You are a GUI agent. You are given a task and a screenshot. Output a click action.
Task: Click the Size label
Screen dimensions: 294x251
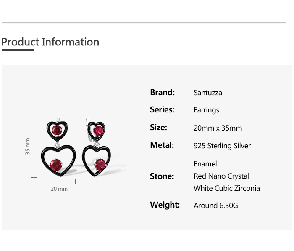158,128
